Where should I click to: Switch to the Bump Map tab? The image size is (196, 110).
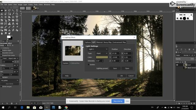[x=107, y=42]
